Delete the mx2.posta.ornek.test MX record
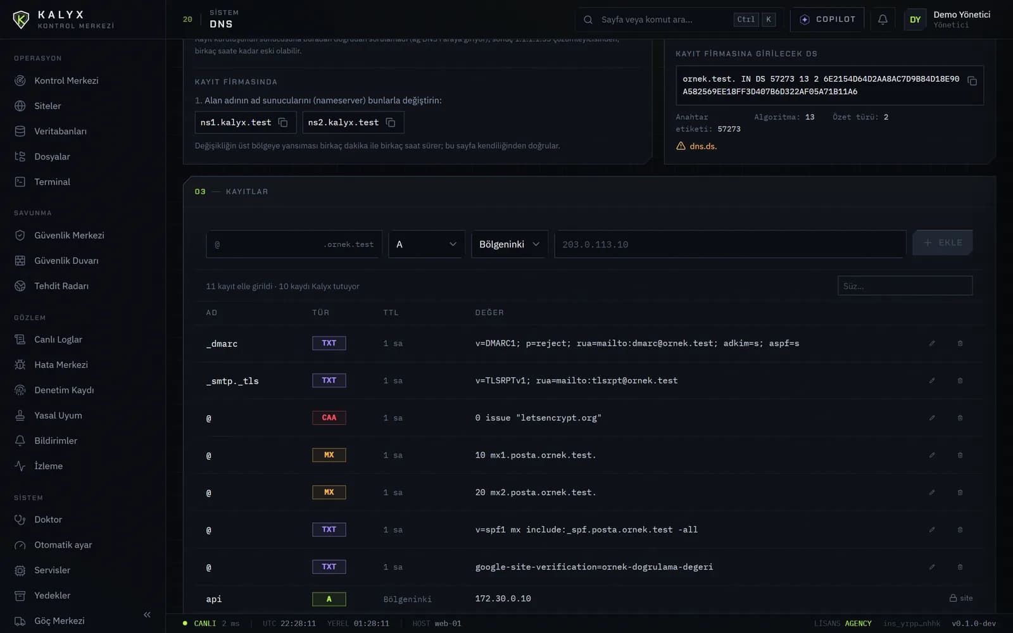The width and height of the screenshot is (1013, 633). [960, 493]
